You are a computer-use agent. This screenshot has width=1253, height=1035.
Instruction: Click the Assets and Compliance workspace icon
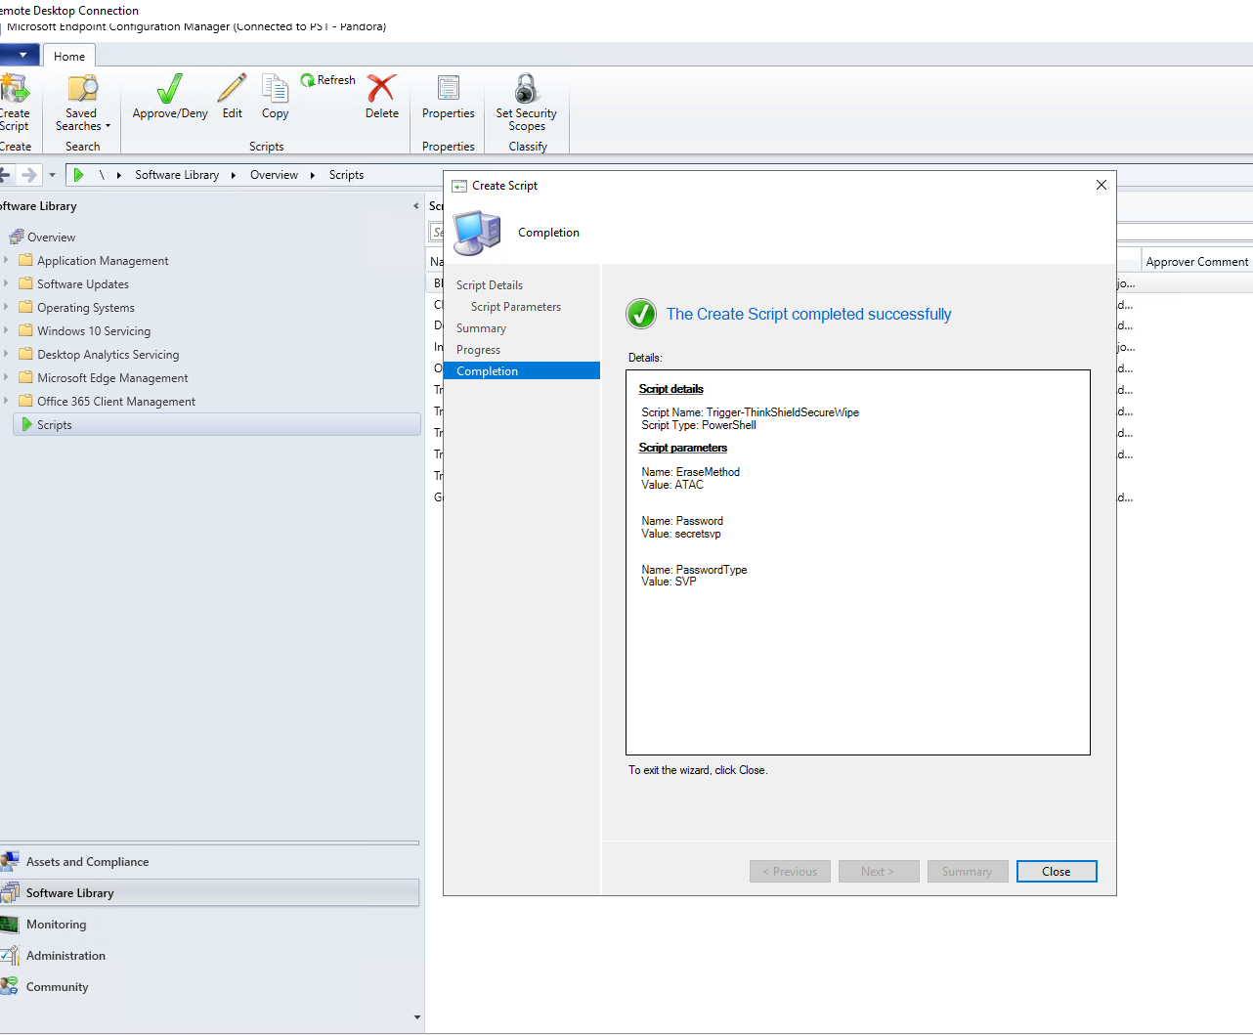(x=10, y=861)
